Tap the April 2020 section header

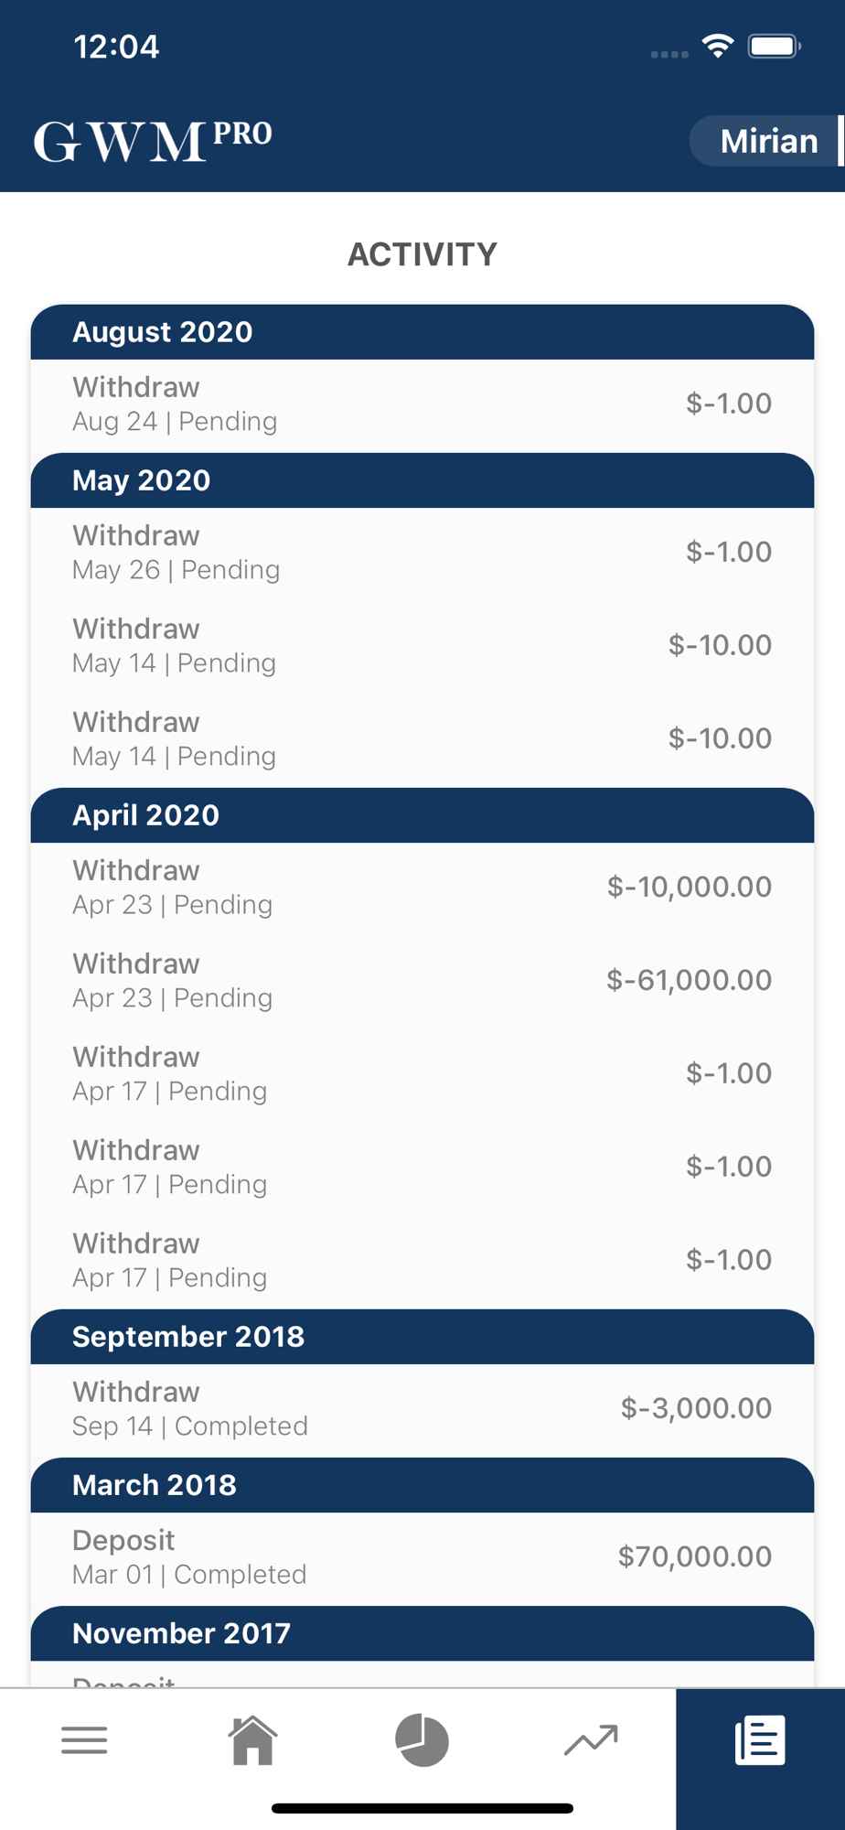click(422, 815)
